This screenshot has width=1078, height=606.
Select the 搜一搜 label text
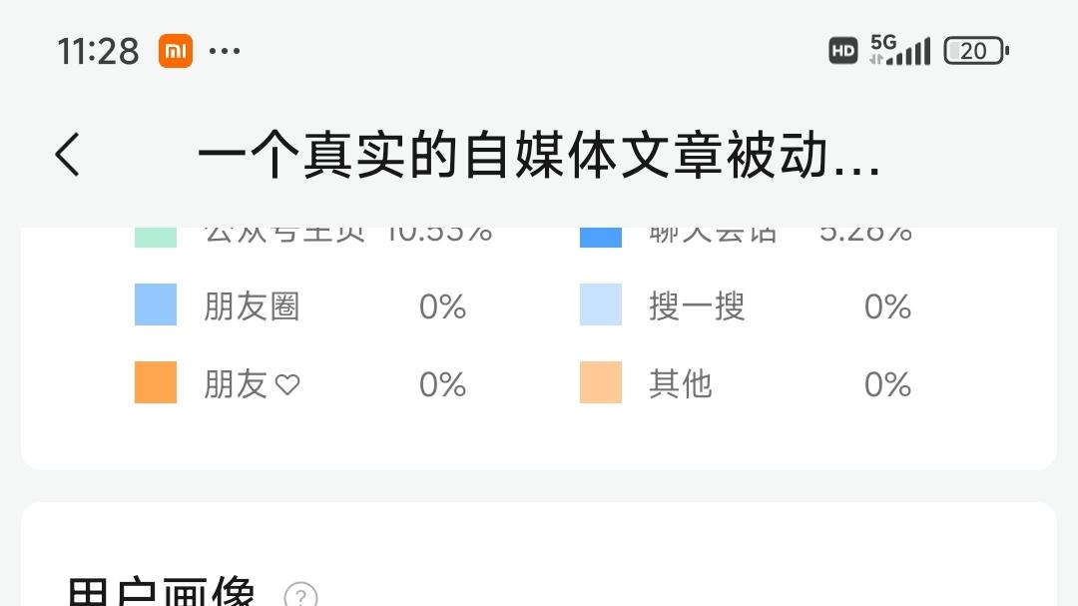coord(699,306)
